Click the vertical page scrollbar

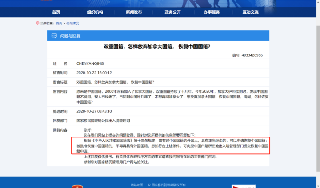point(318,98)
